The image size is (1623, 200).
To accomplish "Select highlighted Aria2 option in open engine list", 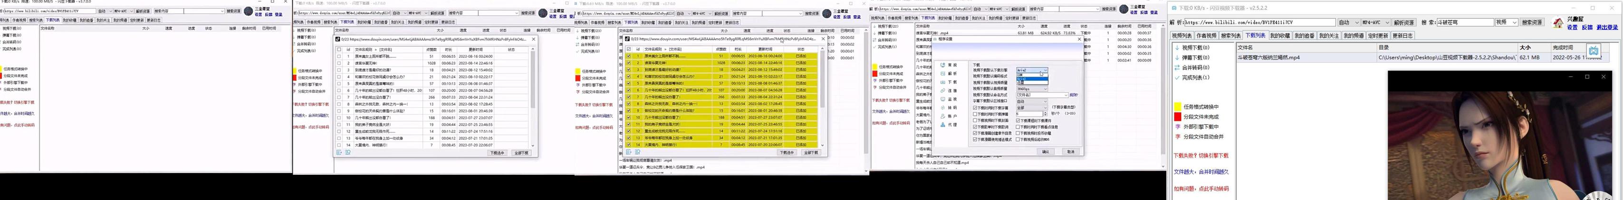I will (1032, 79).
